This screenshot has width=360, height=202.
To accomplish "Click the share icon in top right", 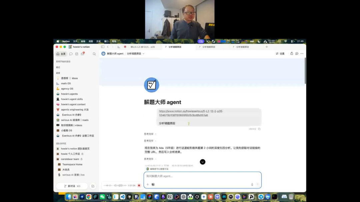I will 292,53.
